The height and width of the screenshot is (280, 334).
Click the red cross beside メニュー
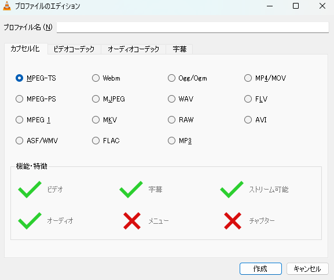pyautogui.click(x=132, y=221)
